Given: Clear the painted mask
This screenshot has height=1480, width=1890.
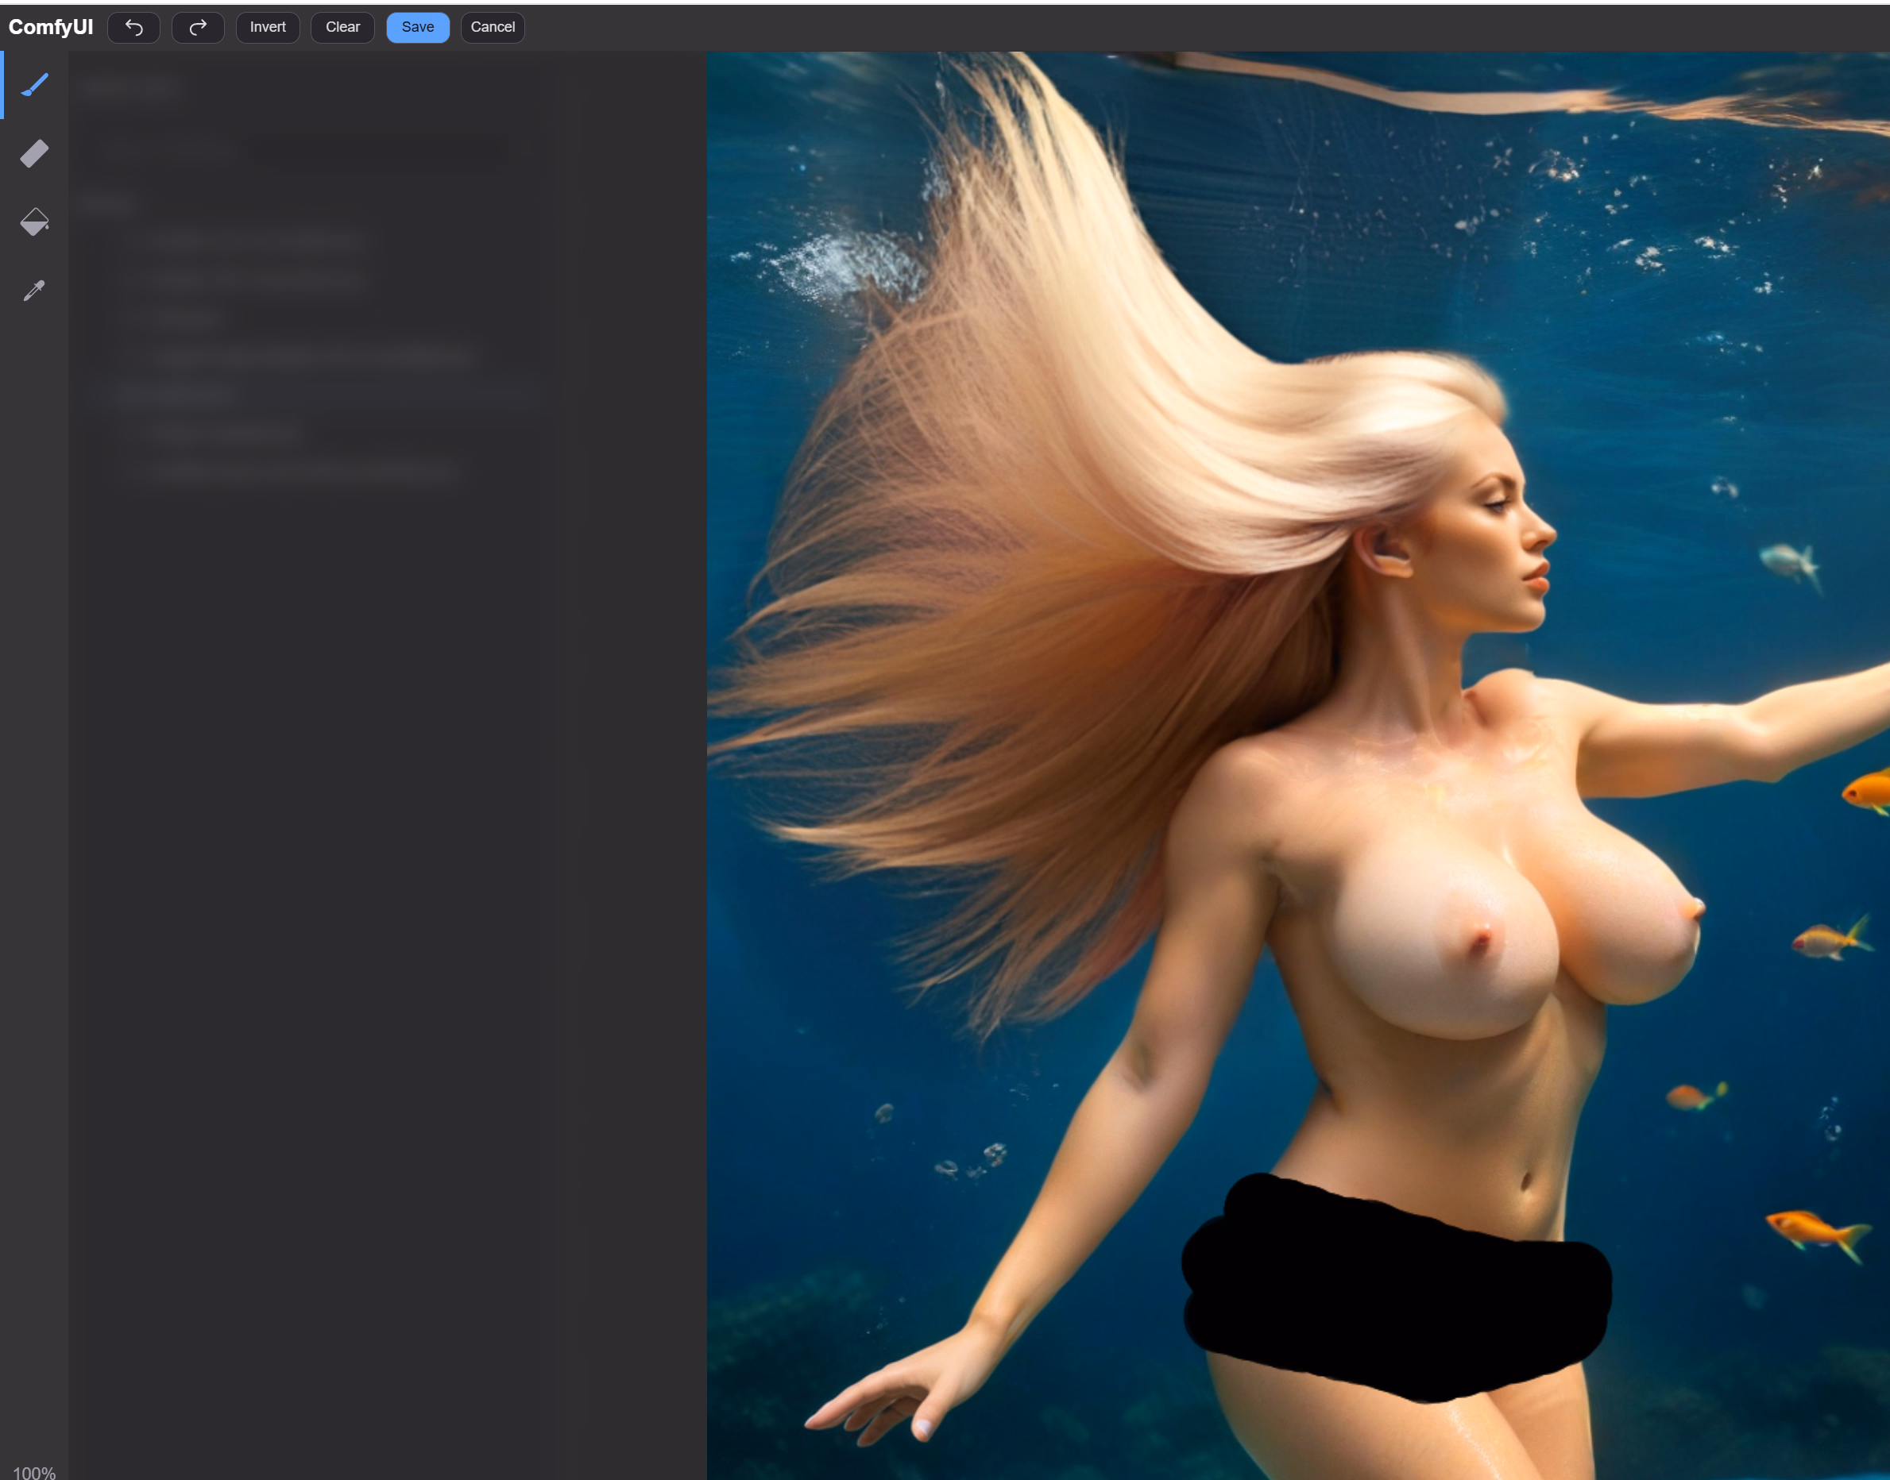Looking at the screenshot, I should (342, 27).
